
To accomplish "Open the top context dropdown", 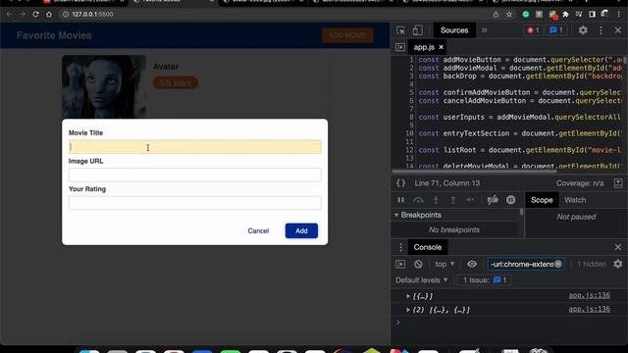I will click(x=445, y=264).
